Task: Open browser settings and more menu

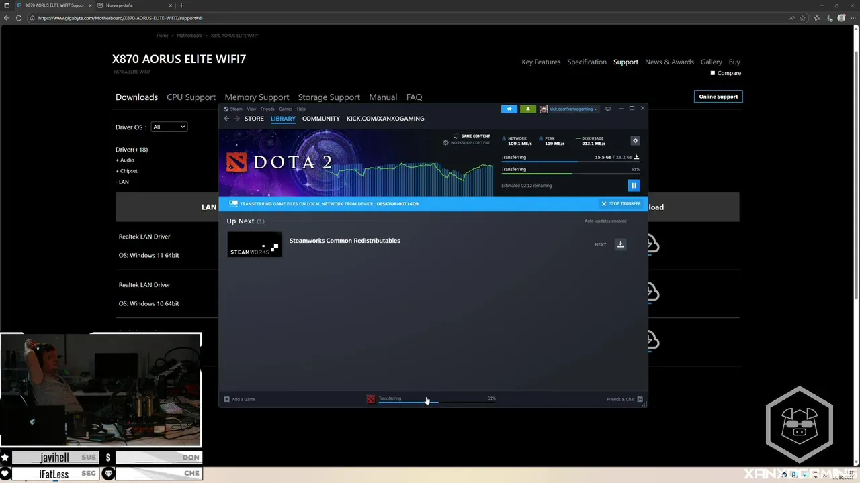Action: click(853, 18)
